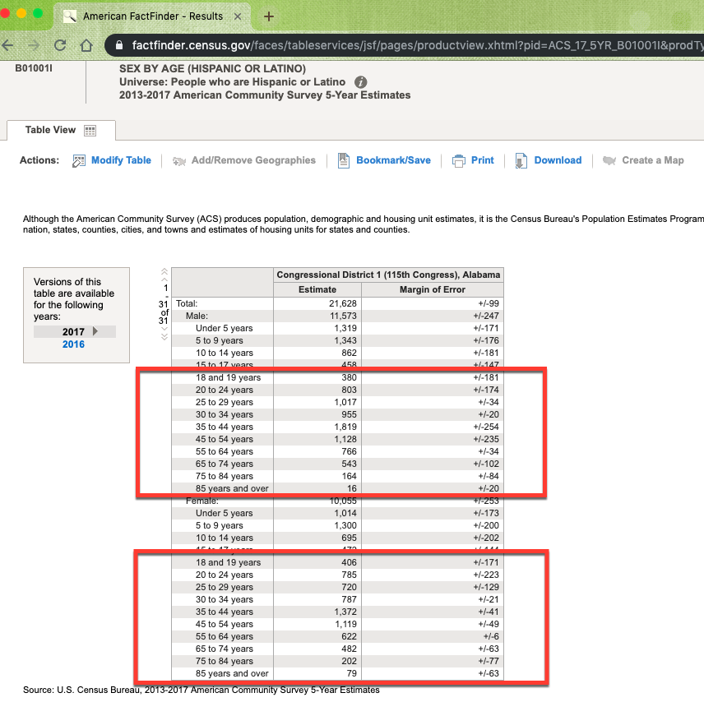
Task: Click the Bookmark/Save link text
Action: [x=393, y=160]
